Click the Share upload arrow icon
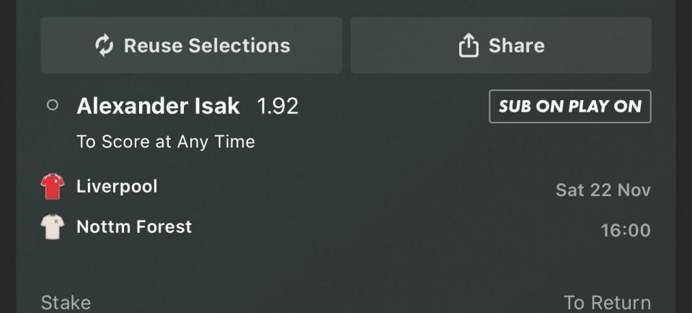This screenshot has height=313, width=692. click(x=469, y=45)
